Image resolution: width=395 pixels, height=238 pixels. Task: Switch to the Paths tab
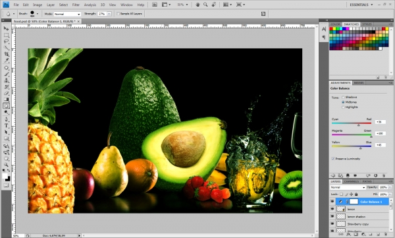367,181
